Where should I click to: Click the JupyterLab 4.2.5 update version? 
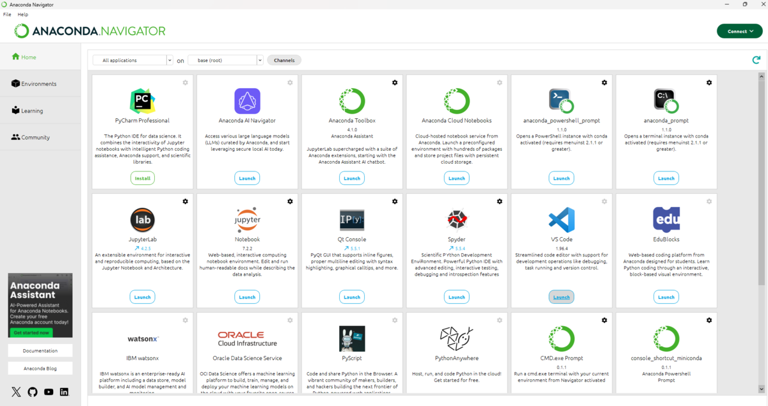pyautogui.click(x=142, y=248)
